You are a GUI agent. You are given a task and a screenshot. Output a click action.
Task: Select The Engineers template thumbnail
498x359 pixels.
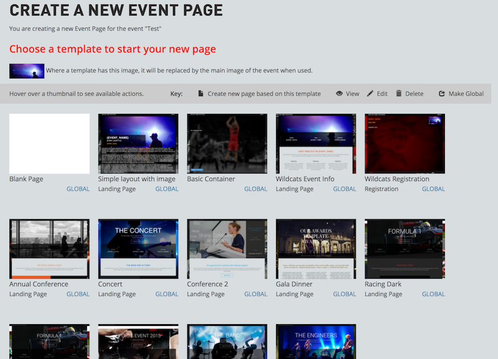click(316, 341)
